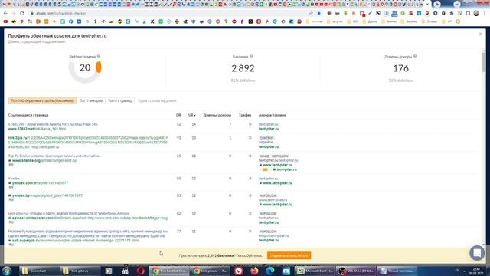Open www.57883.net referring page link
The height and width of the screenshot is (276, 490).
click(37, 129)
